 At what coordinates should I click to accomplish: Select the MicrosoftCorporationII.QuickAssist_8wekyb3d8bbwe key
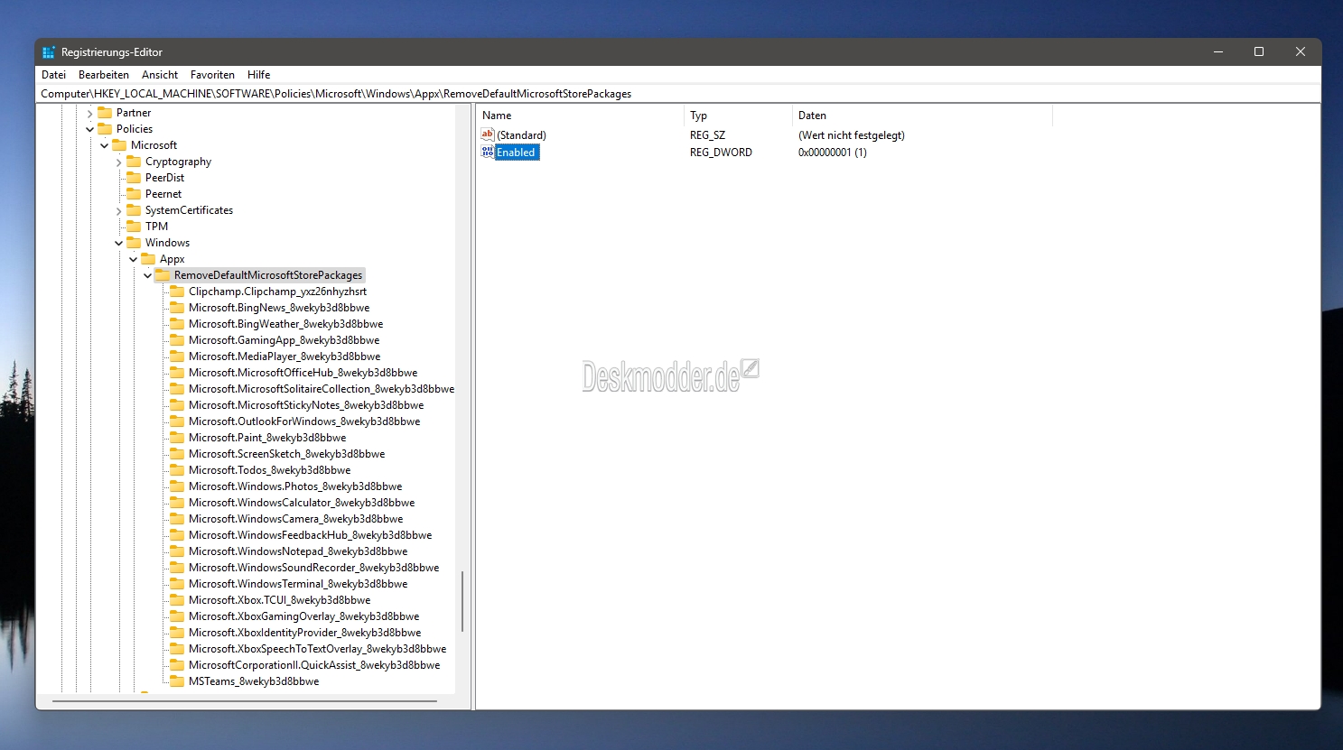click(314, 665)
